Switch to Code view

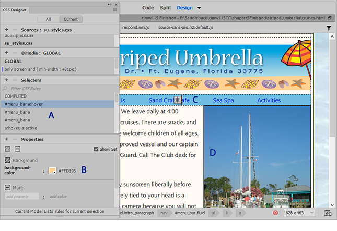[x=148, y=8]
